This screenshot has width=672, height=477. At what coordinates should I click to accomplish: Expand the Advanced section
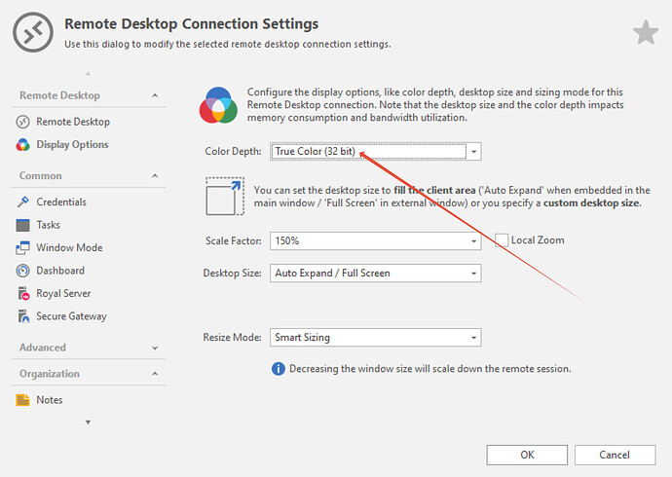click(155, 348)
